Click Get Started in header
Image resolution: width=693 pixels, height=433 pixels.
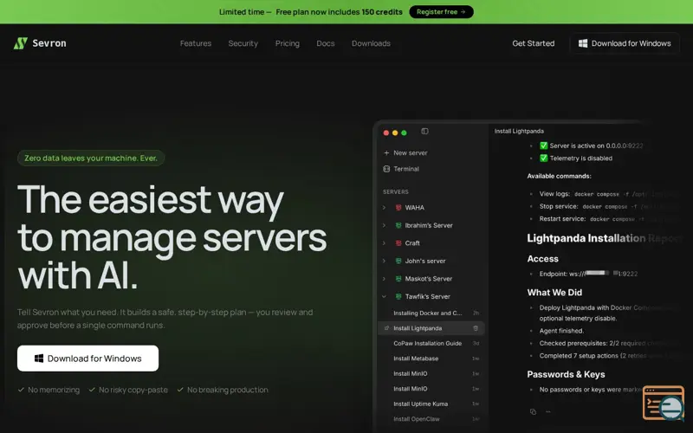[533, 43]
